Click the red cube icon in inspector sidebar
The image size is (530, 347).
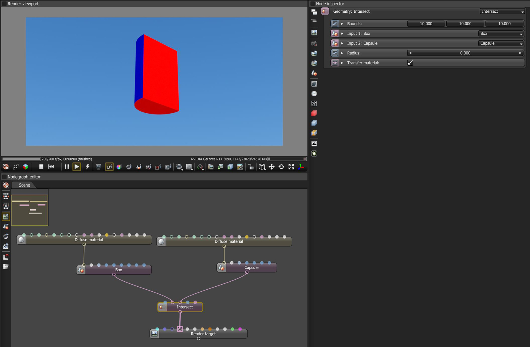(x=314, y=113)
